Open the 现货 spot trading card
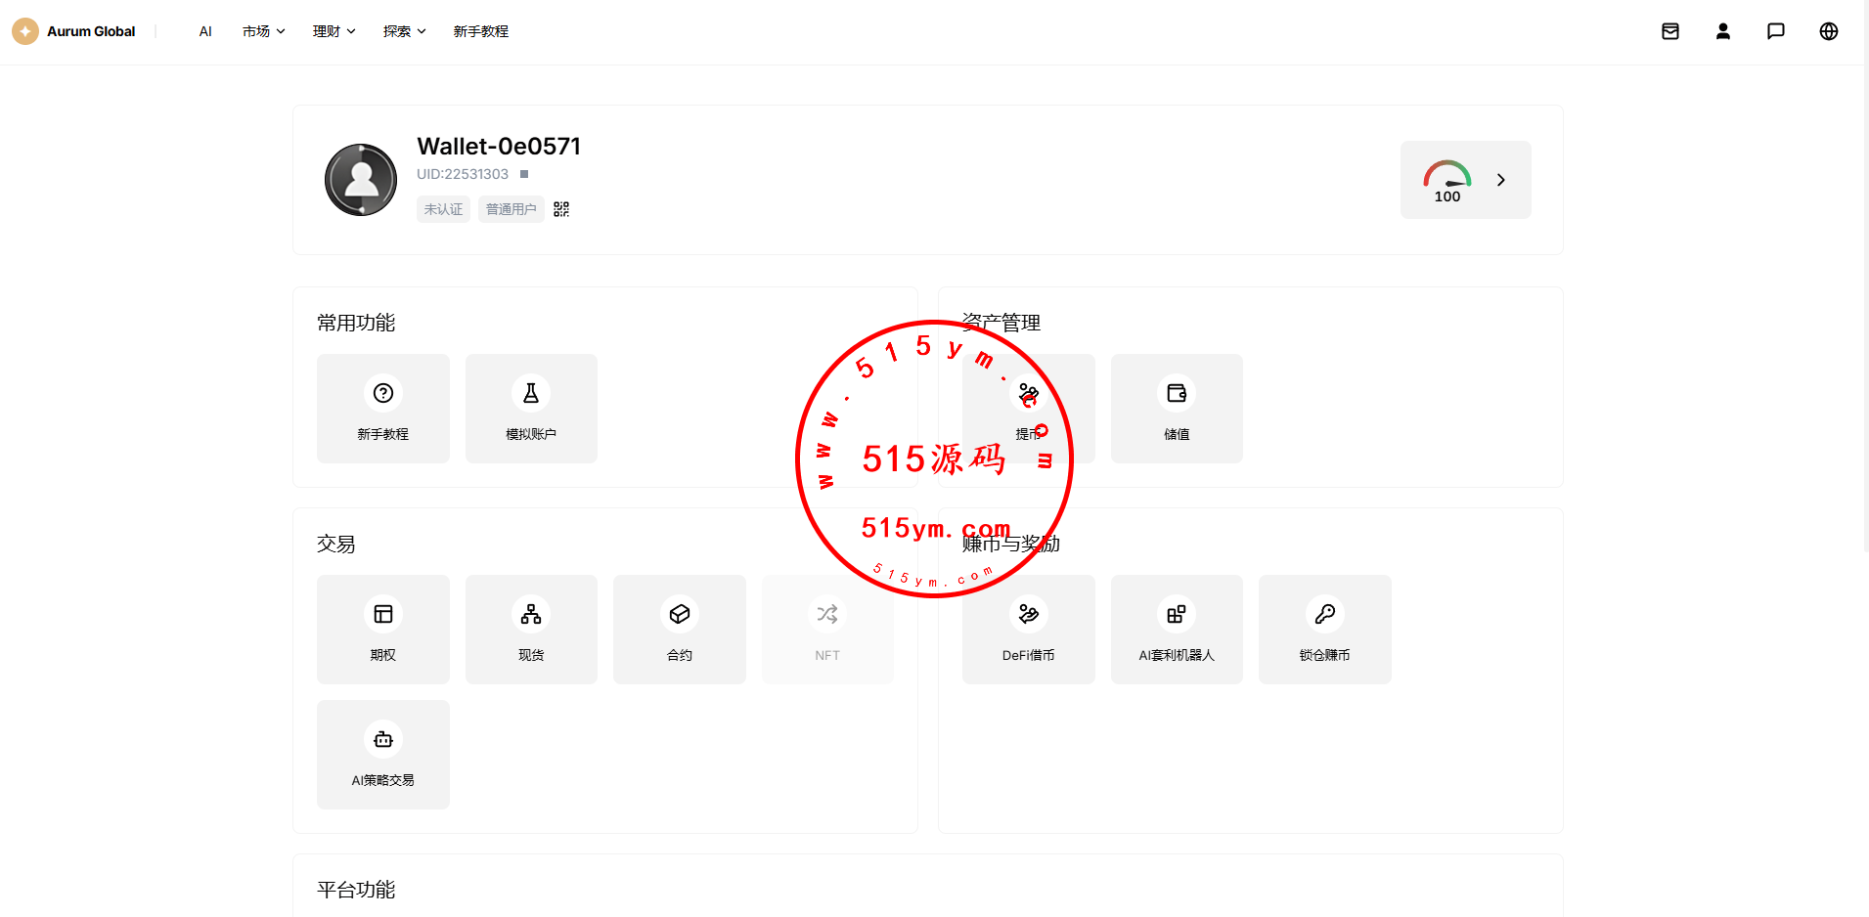The image size is (1869, 917). 531,630
